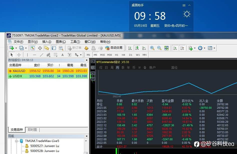Switch chart to line chart icon
This screenshot has height=154, width=237.
coord(144,48)
